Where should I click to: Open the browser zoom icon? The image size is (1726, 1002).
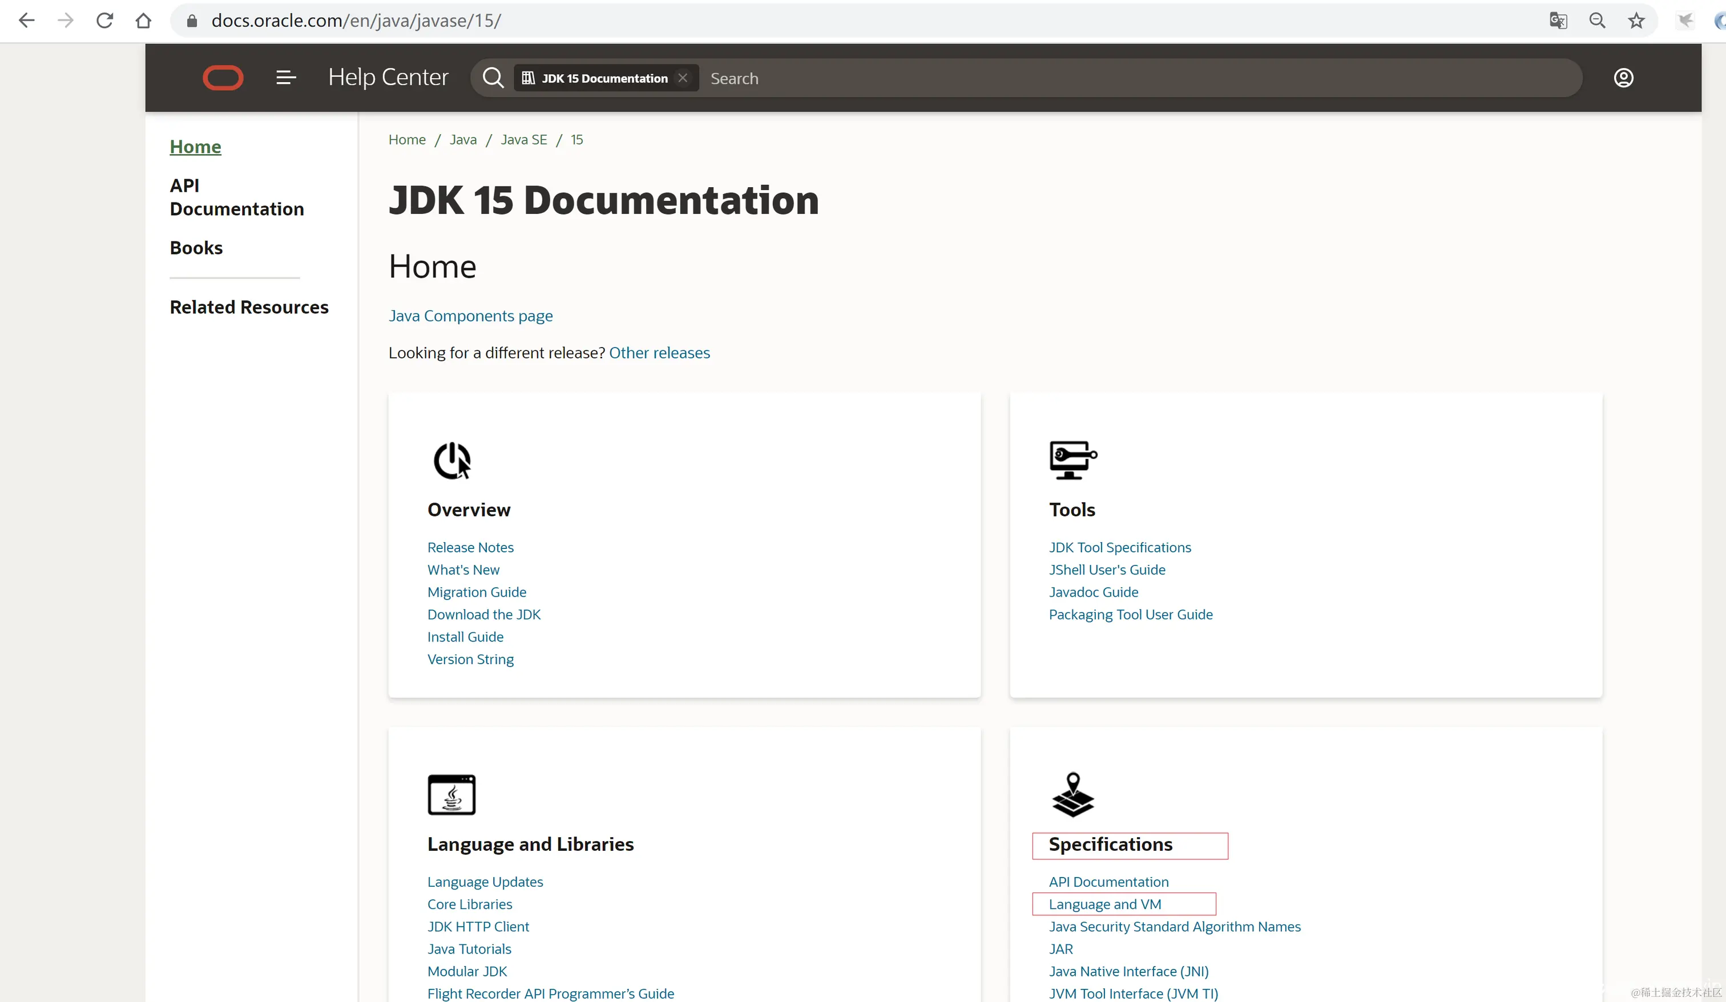[1597, 21]
